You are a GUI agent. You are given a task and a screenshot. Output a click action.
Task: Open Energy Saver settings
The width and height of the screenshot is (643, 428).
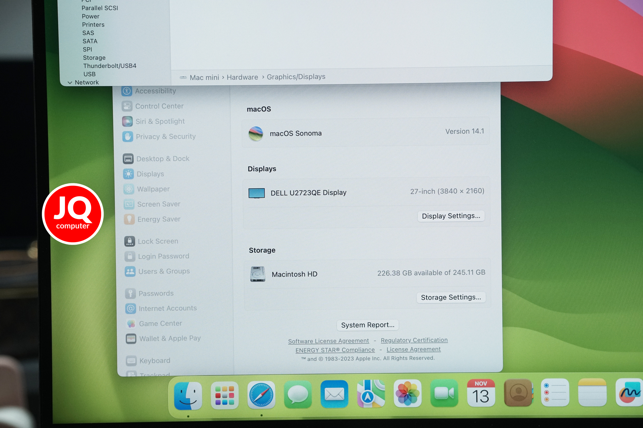tap(152, 219)
